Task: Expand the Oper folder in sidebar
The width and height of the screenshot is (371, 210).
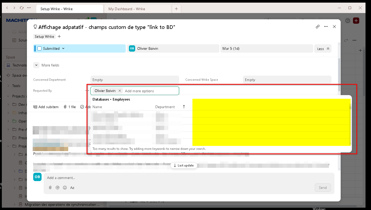Action: tap(8, 121)
